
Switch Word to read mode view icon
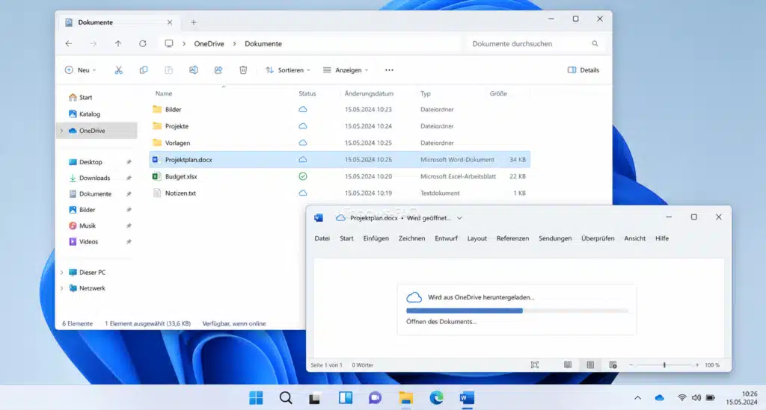(568, 364)
